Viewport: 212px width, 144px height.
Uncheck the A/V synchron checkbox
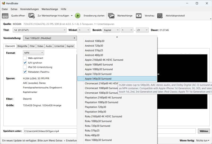(x=25, y=63)
